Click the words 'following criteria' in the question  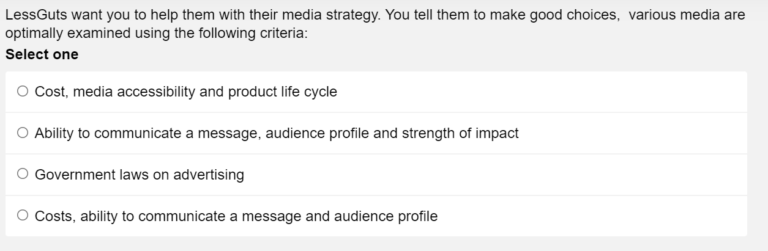tap(264, 33)
